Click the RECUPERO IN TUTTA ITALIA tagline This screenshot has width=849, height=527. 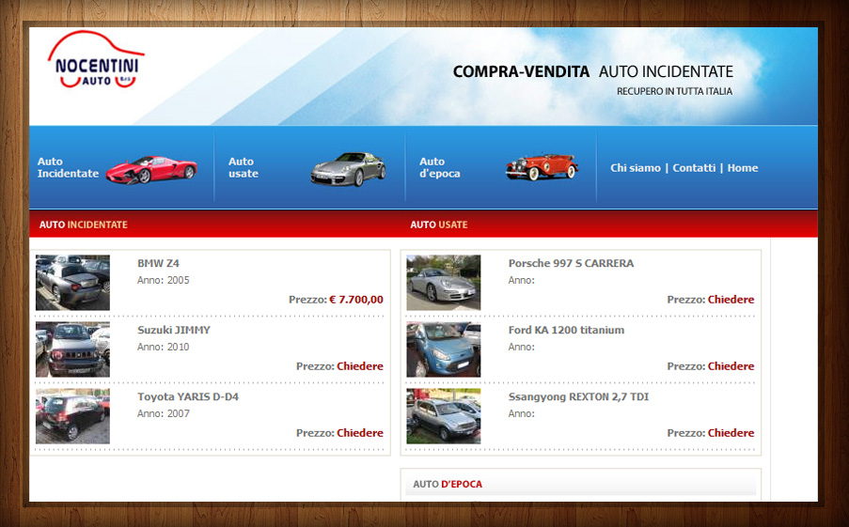[x=675, y=91]
